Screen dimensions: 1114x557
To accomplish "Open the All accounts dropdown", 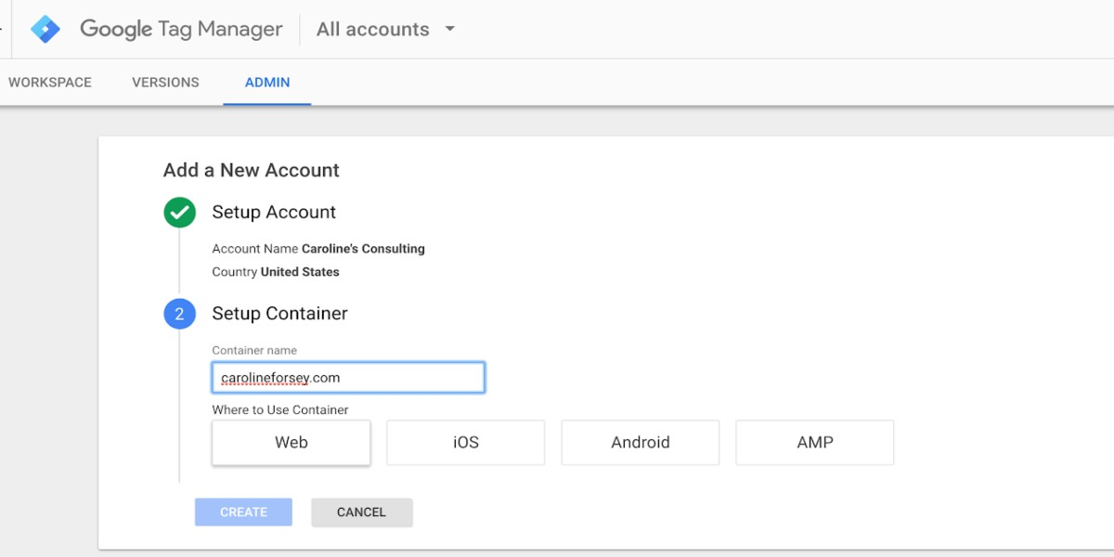I will (386, 30).
